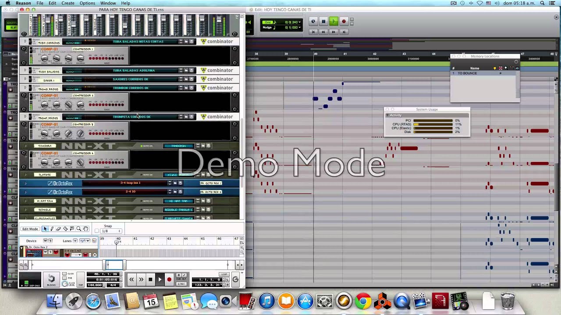Open the Create menu
The width and height of the screenshot is (561, 315).
coord(68,3)
